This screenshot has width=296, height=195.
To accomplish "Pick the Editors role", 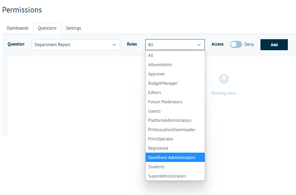I will point(175,93).
